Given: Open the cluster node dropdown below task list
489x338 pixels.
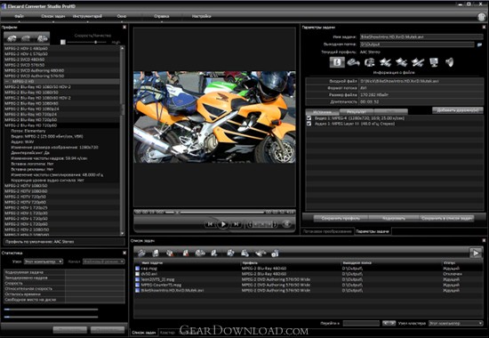Looking at the screenshot, I should point(455,323).
